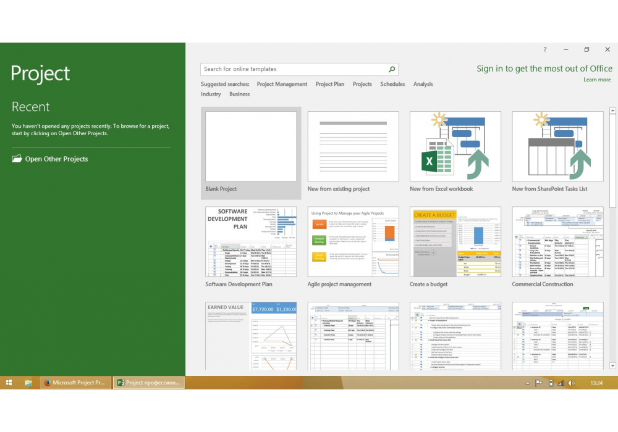Image resolution: width=618 pixels, height=432 pixels.
Task: Click the template list scroll up arrow
Action: 612,110
